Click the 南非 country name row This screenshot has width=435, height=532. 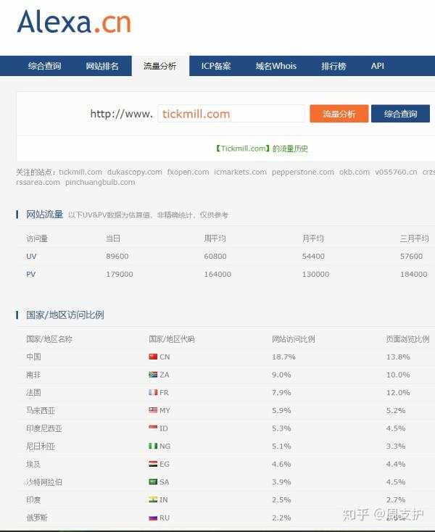tap(33, 375)
